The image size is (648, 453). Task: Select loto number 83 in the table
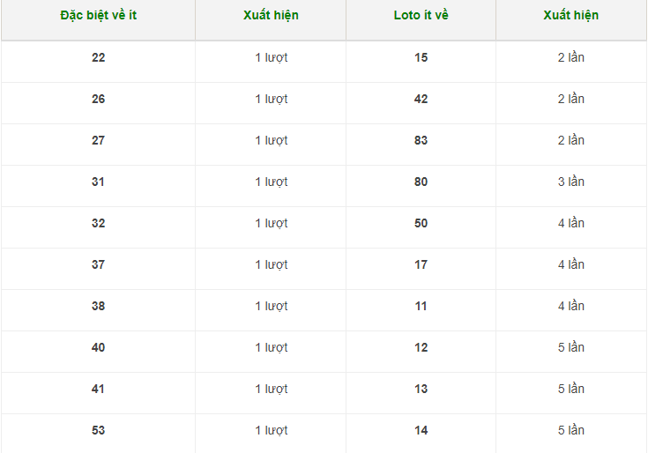click(x=421, y=140)
